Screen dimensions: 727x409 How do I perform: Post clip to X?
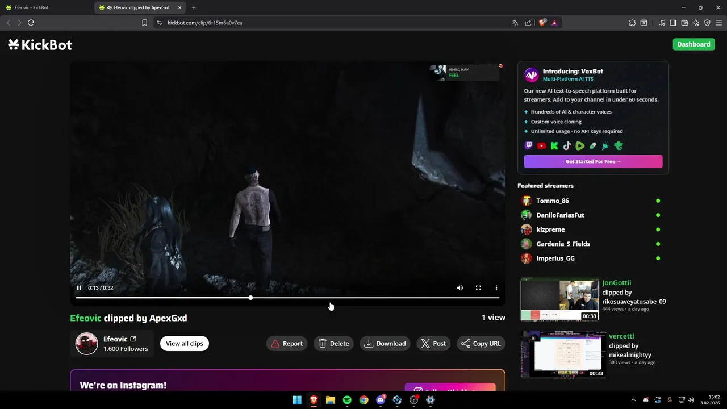433,343
